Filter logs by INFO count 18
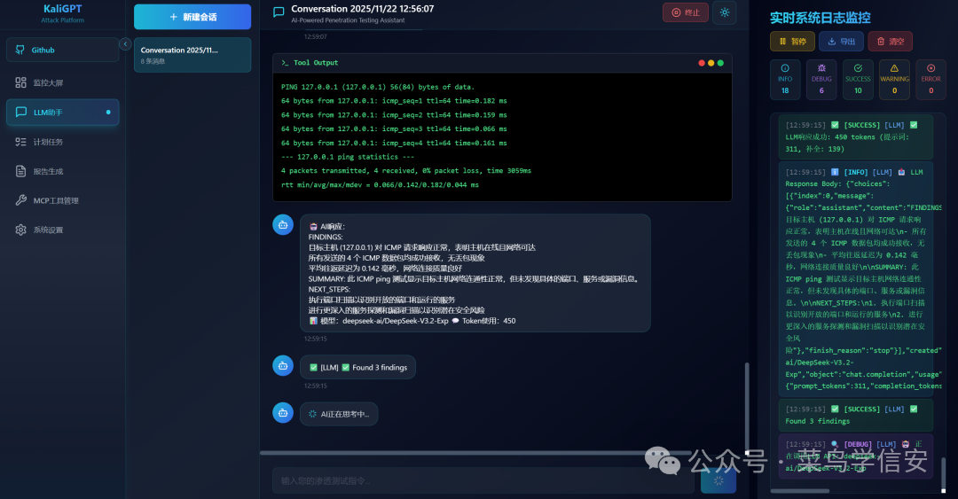The width and height of the screenshot is (958, 499). pyautogui.click(x=785, y=80)
